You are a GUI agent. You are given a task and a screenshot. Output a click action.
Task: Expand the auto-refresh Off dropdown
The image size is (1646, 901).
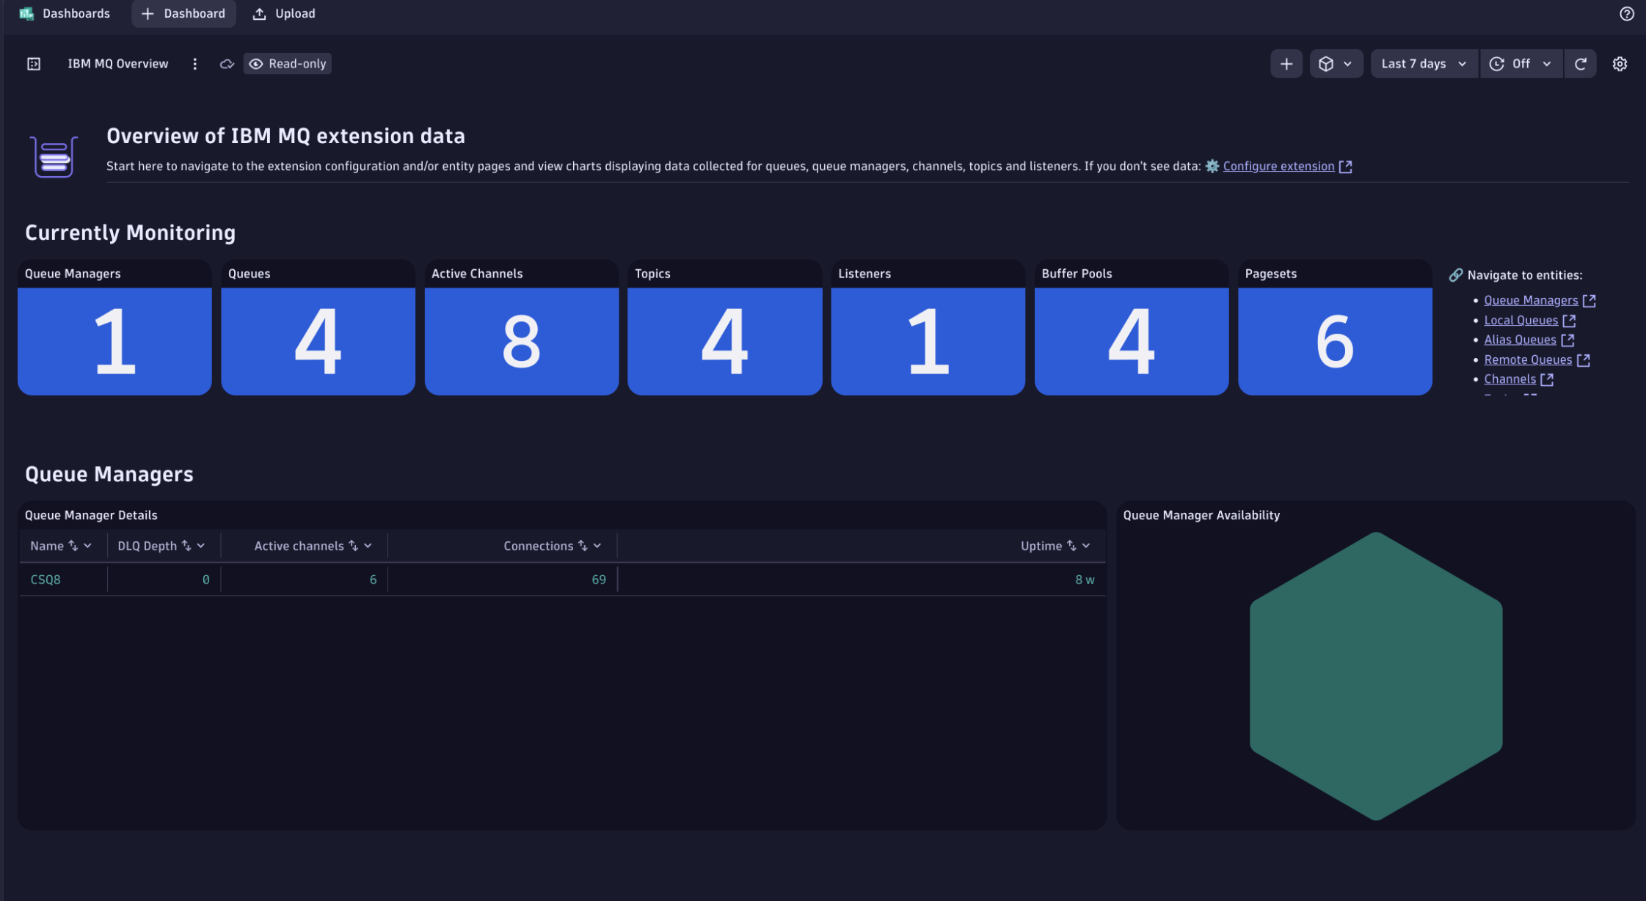[1522, 64]
